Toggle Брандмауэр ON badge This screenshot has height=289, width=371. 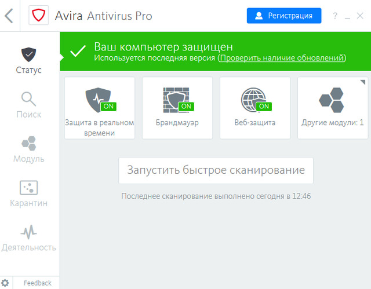[186, 107]
